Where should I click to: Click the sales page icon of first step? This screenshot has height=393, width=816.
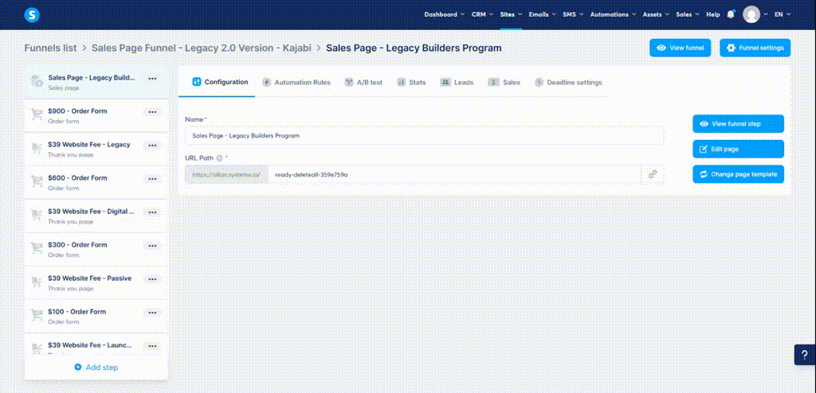(37, 81)
